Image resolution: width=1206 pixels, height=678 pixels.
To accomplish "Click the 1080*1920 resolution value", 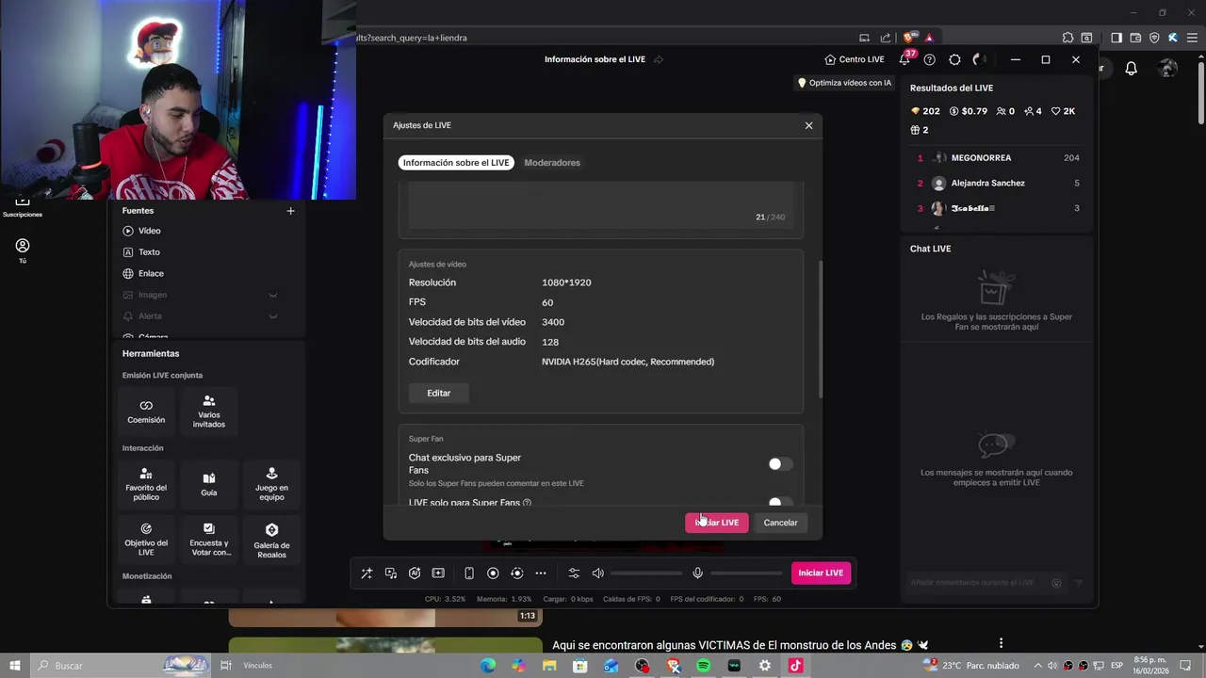I will tap(566, 282).
